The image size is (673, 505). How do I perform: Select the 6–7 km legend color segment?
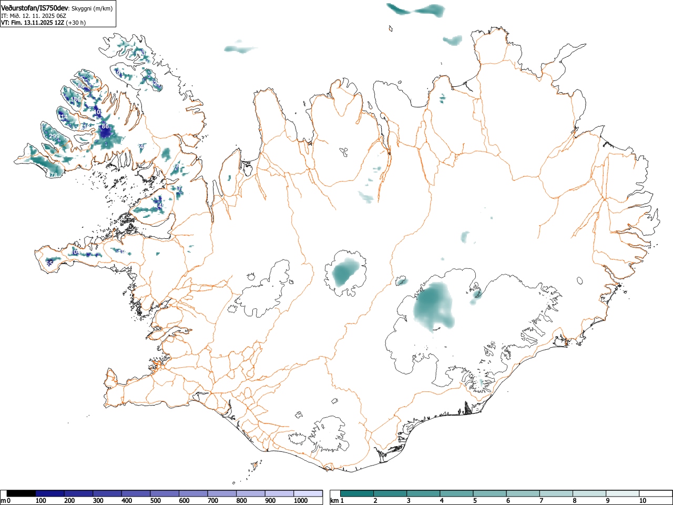coord(523,494)
